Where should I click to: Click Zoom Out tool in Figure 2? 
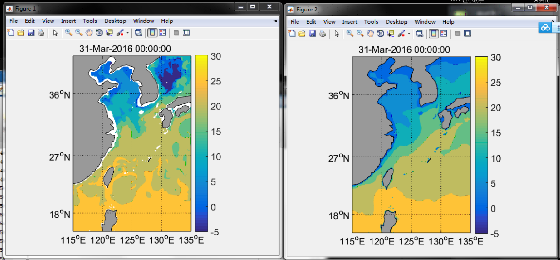coord(360,34)
